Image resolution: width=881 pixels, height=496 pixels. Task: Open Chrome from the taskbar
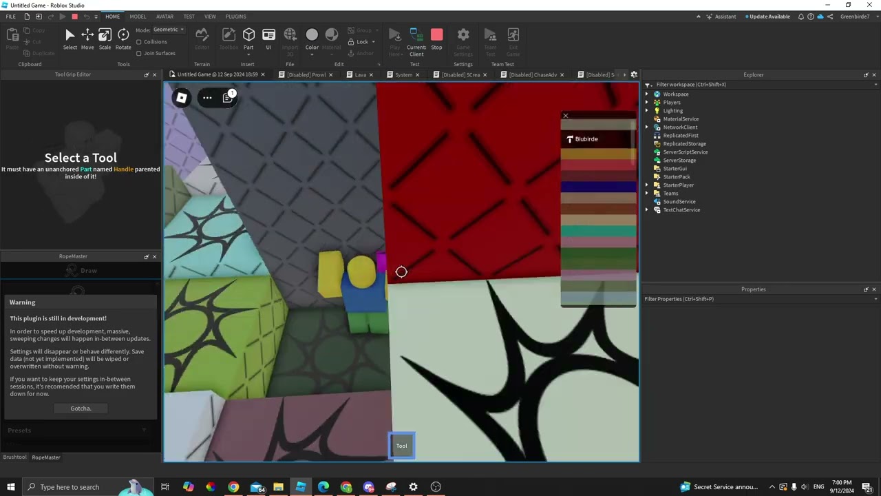point(233,487)
